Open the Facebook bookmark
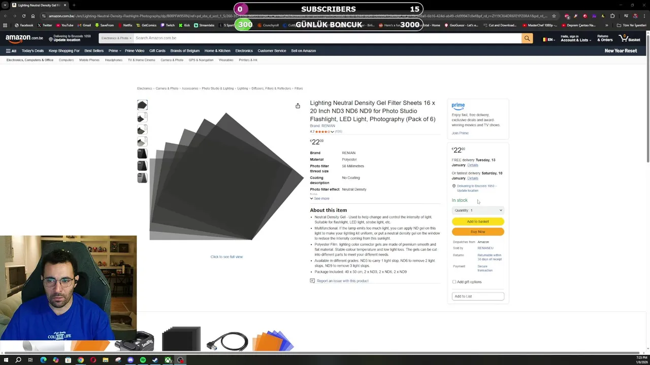 [x=24, y=25]
